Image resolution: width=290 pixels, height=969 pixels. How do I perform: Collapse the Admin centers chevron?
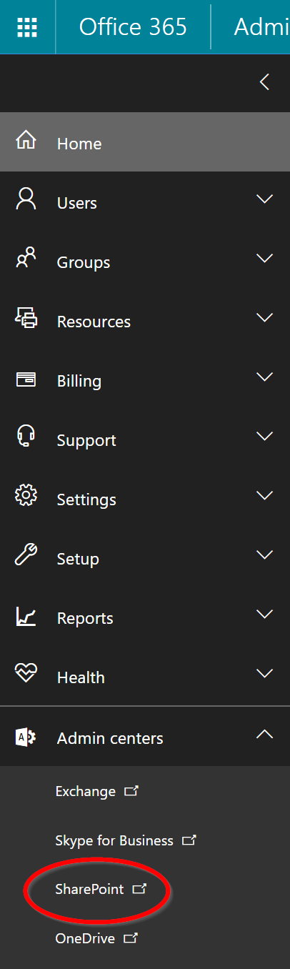[x=264, y=733]
